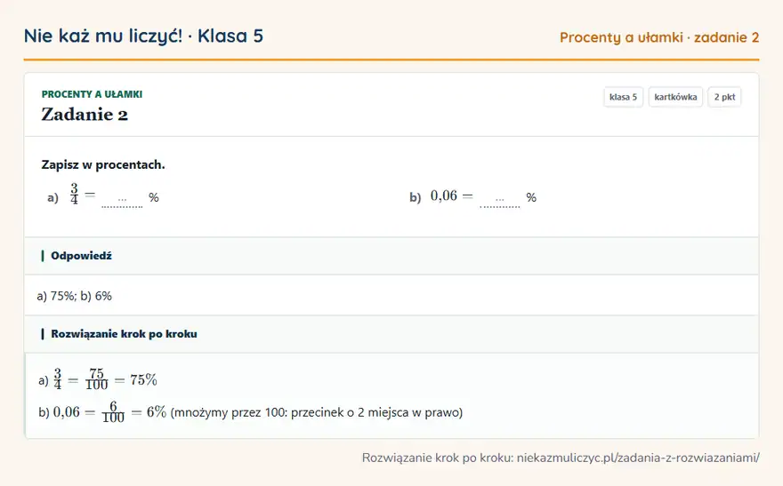The width and height of the screenshot is (783, 486).
Task: Click the answer blank for 0,06
Action: [x=499, y=199]
